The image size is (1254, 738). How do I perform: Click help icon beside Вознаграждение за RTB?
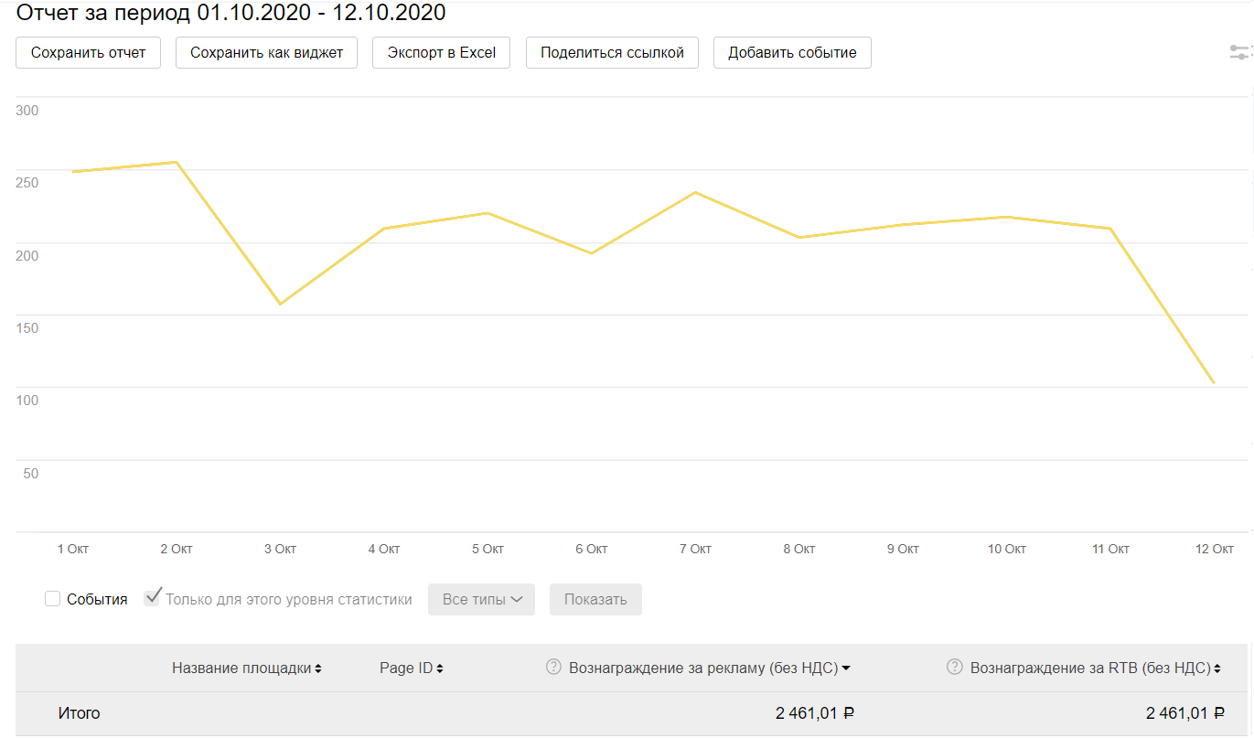954,668
